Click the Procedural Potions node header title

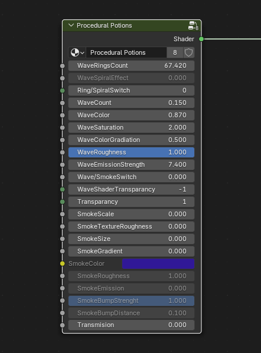tap(104, 25)
